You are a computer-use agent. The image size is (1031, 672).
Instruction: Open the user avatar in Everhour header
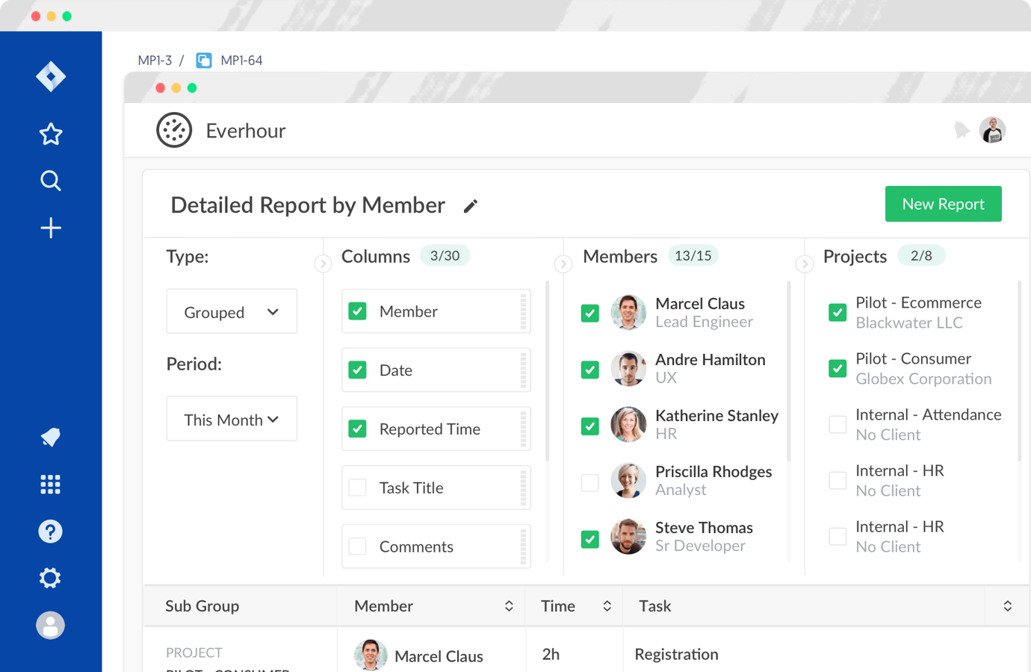point(992,130)
